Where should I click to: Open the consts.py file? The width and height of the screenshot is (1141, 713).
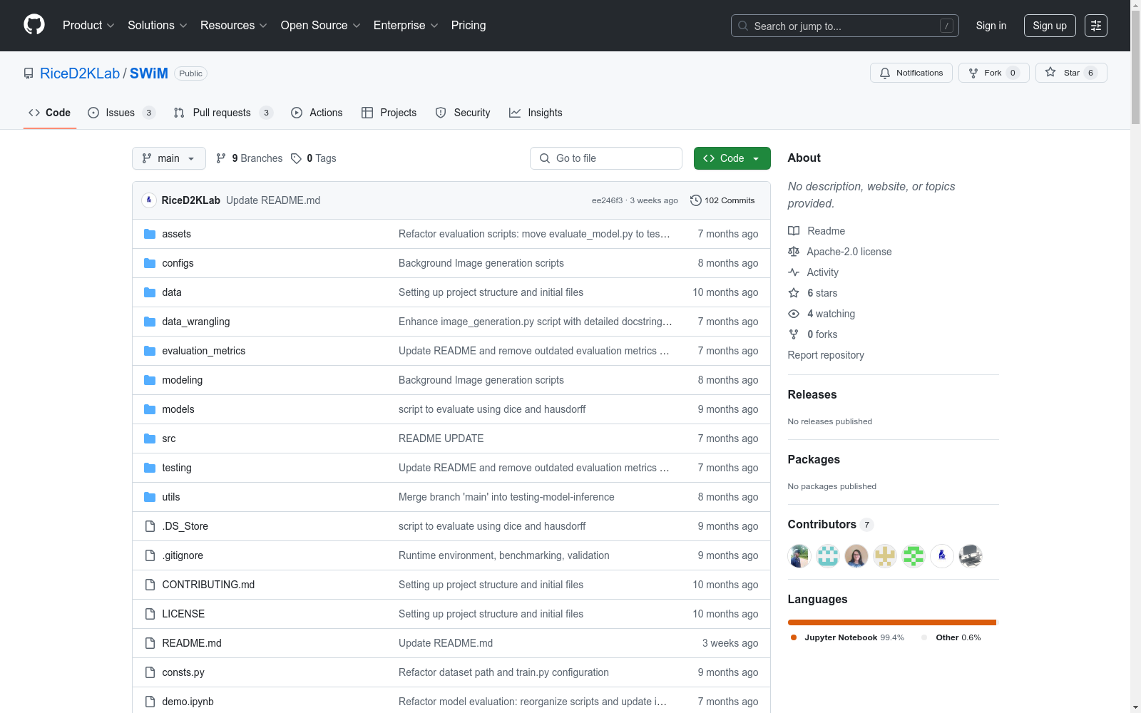pos(183,672)
